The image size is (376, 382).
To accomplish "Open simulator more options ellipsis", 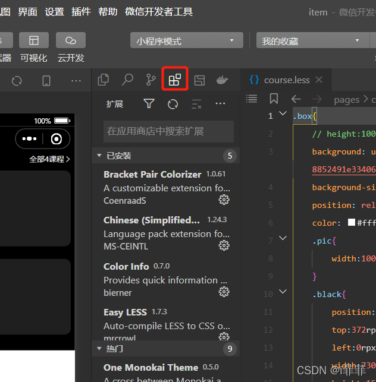I will (x=76, y=81).
